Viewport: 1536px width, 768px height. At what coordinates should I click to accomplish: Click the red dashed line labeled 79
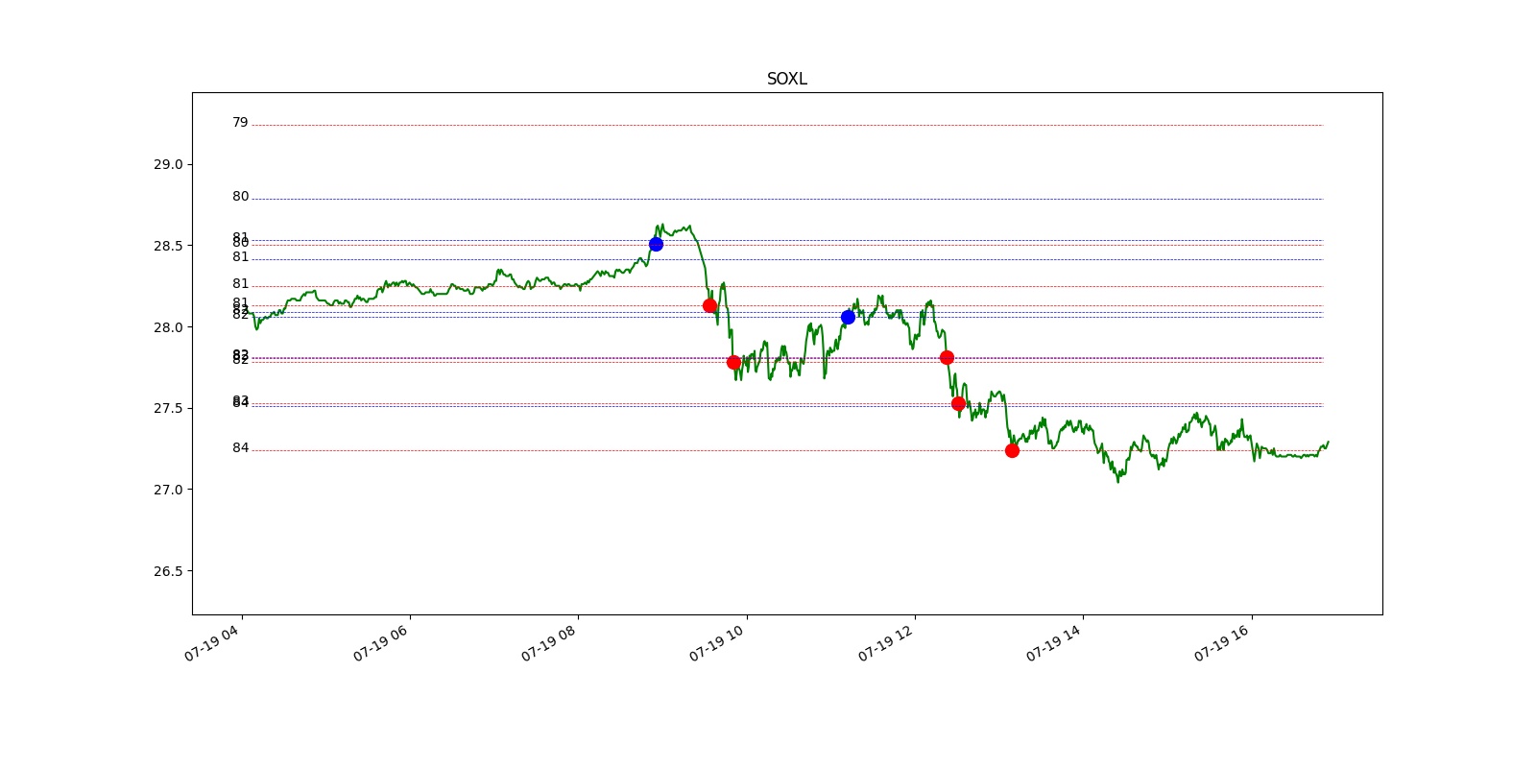pos(787,125)
